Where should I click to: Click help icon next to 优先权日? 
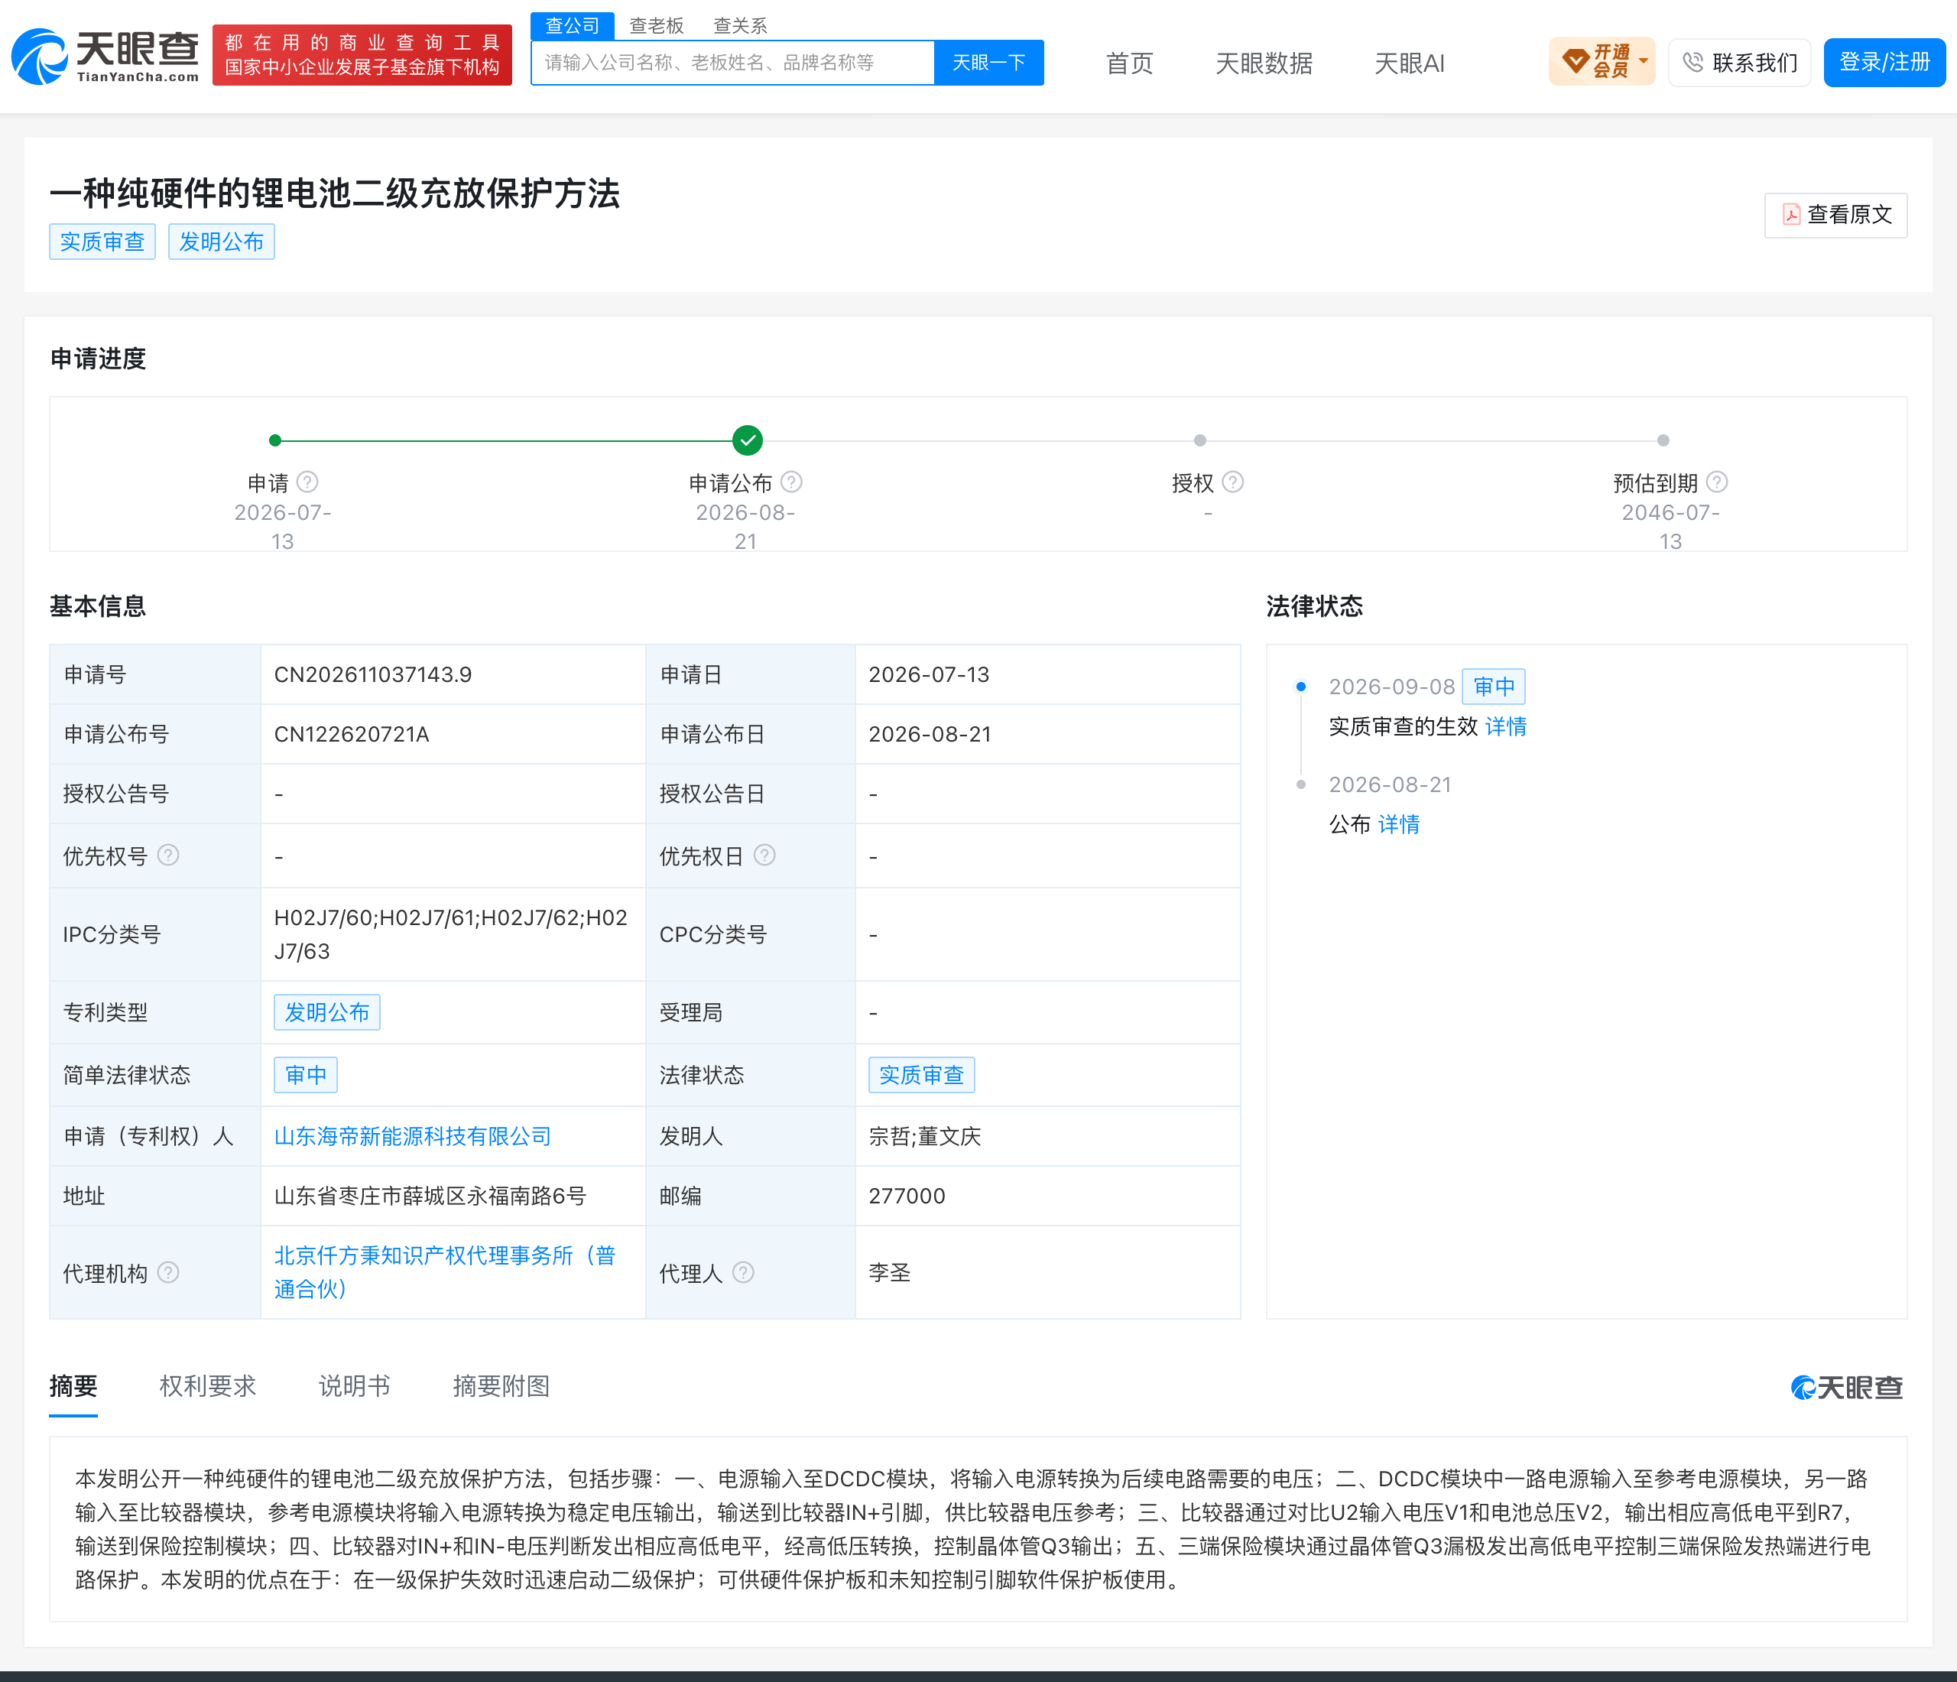(x=765, y=856)
